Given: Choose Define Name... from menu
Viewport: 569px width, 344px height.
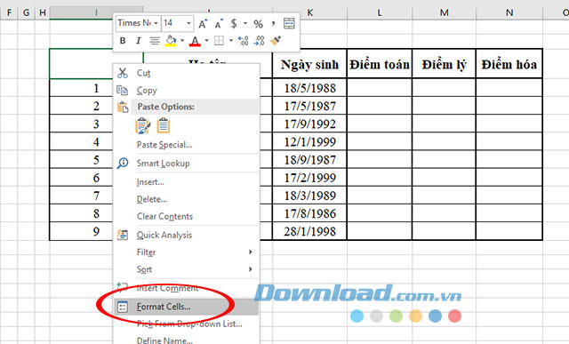Looking at the screenshot, I should pos(187,340).
